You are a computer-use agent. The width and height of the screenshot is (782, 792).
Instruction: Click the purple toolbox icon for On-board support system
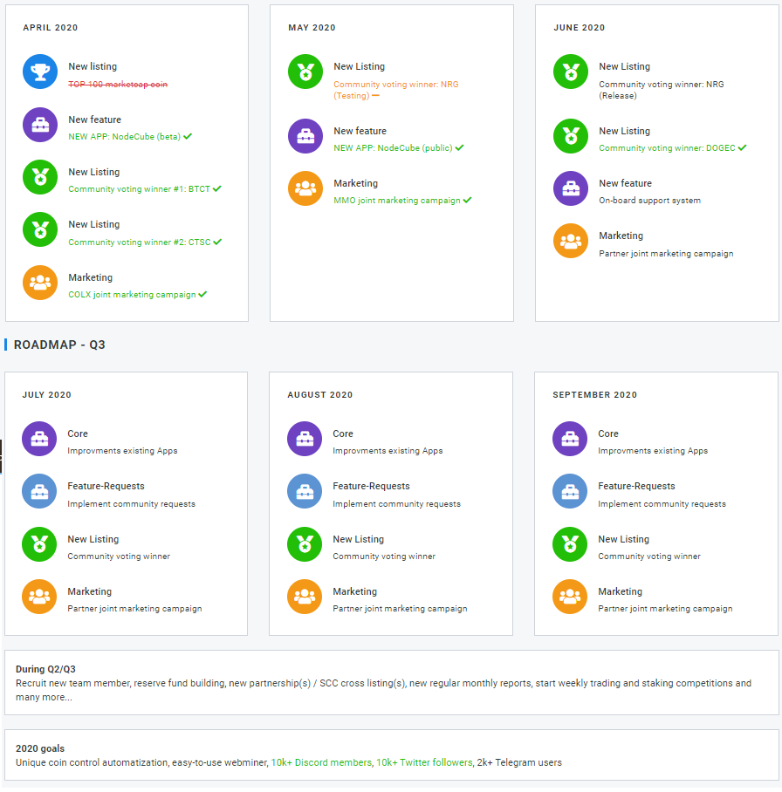(x=571, y=188)
